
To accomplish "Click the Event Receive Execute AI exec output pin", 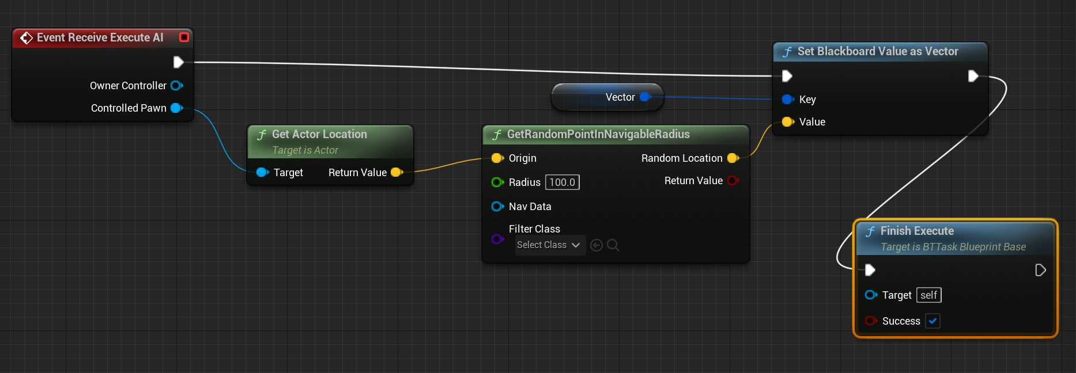I will (x=178, y=62).
